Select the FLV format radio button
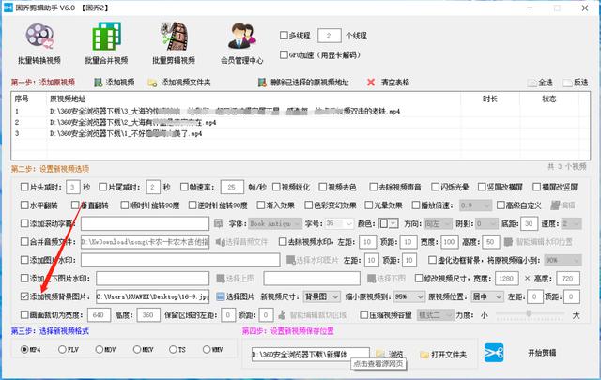 pos(62,349)
